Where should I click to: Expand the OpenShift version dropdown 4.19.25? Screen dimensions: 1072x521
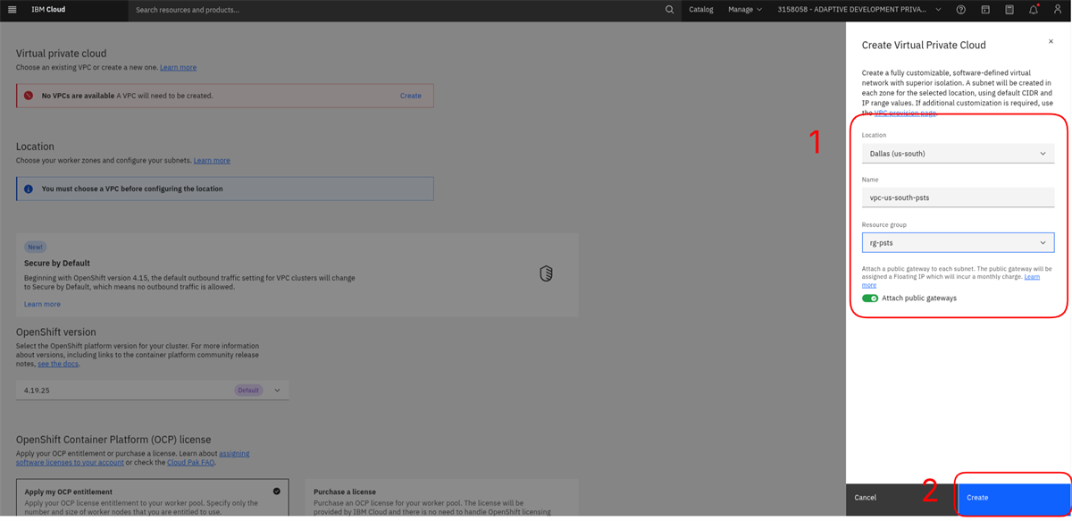(152, 391)
